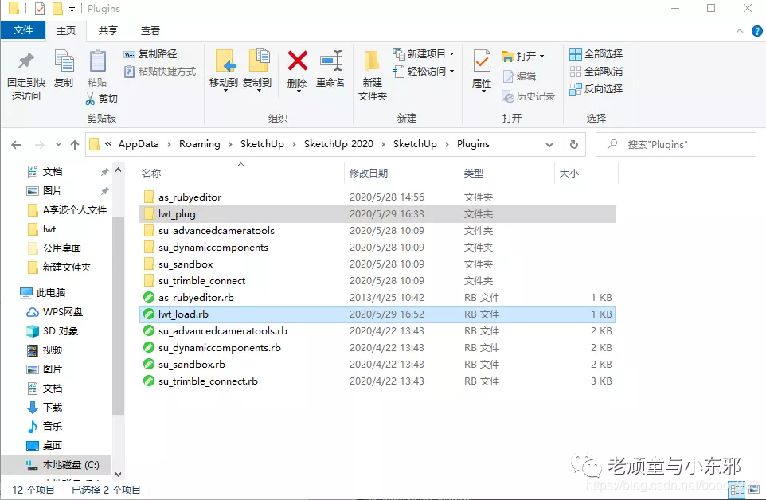Viewport: 766px width, 500px height.
Task: Click 反向选择 invert selection
Action: pyautogui.click(x=596, y=89)
